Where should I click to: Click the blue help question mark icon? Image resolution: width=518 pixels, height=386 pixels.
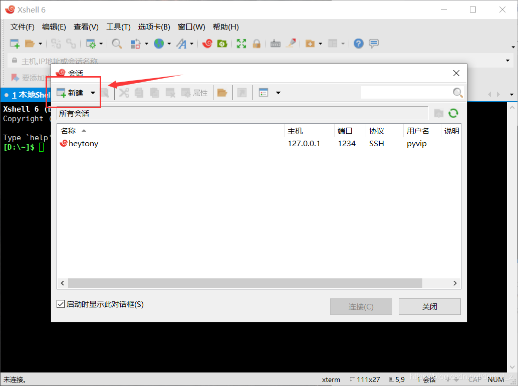point(358,44)
